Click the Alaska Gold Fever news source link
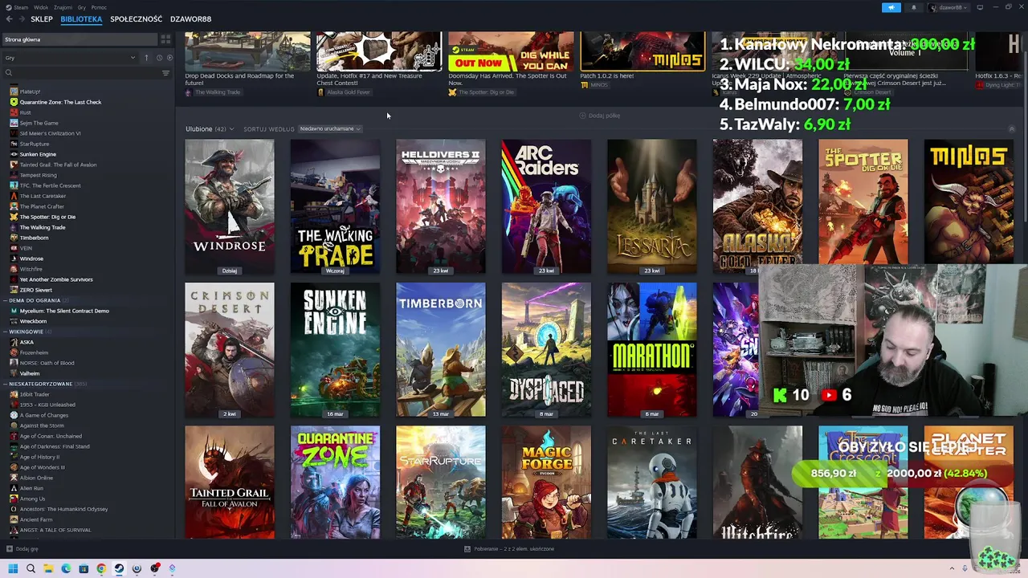 click(348, 92)
